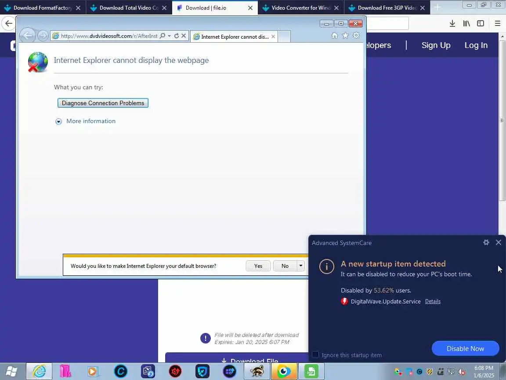Open Firefox hamburger menu
The height and width of the screenshot is (380, 506).
[x=497, y=23]
